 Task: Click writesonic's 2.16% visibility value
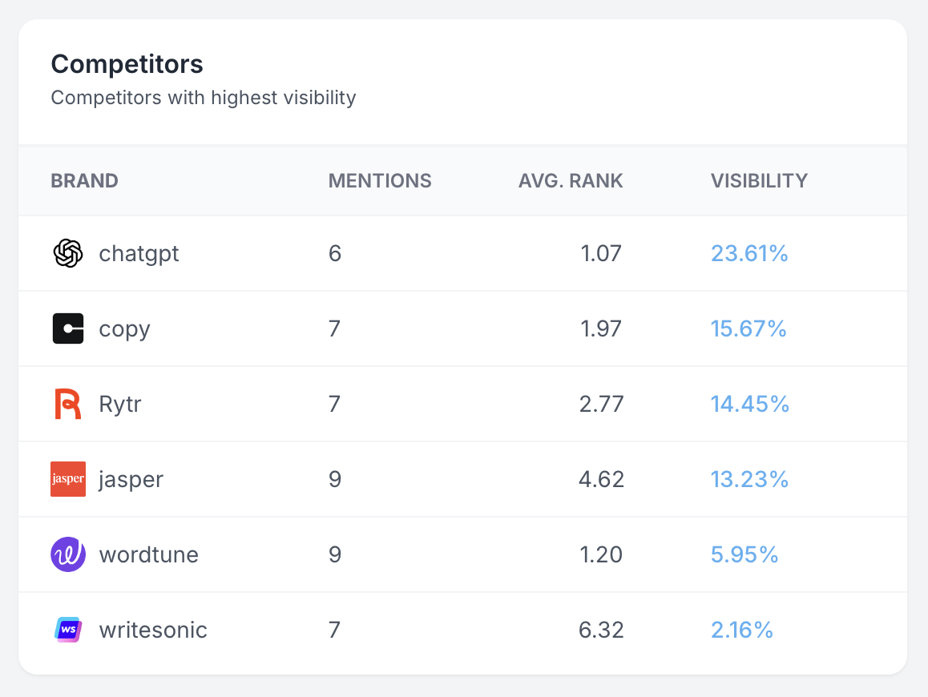[742, 630]
